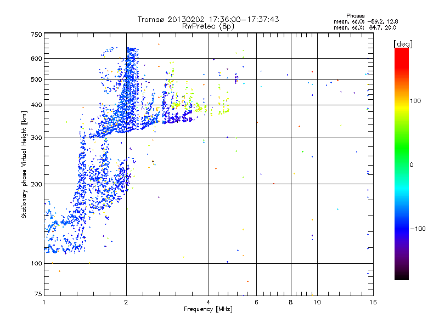The image size is (439, 329).
Task: Click y-axis tick label '200'
Action: tap(36, 184)
